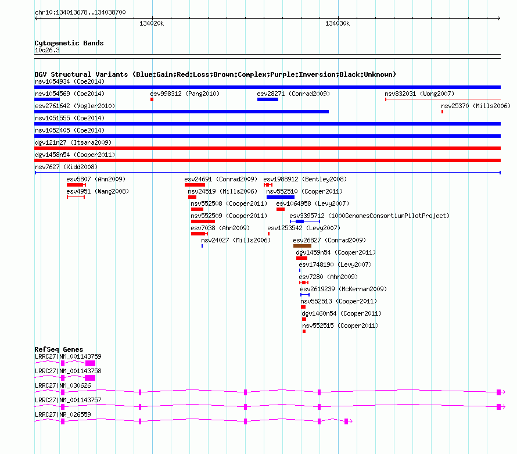Click the esv28271 (Conrad2009) label
The height and width of the screenshot is (454, 517).
click(293, 94)
